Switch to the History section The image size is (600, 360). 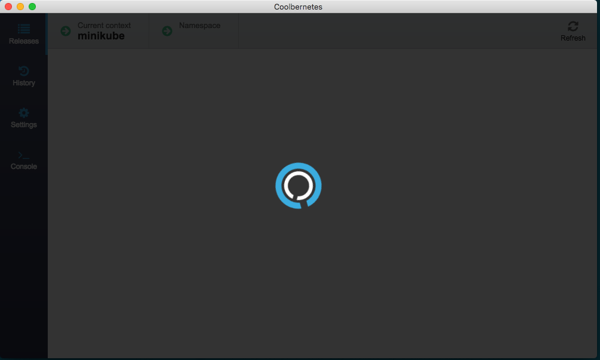23,76
